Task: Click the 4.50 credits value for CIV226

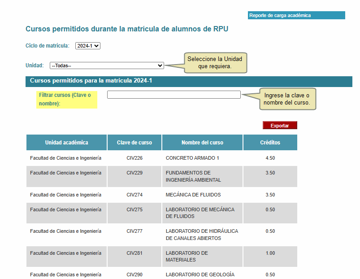Action: (270, 158)
